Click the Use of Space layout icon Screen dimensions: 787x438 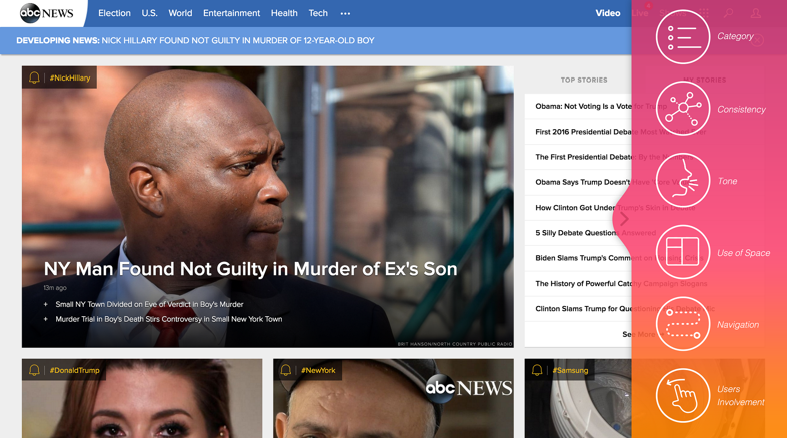tap(683, 252)
